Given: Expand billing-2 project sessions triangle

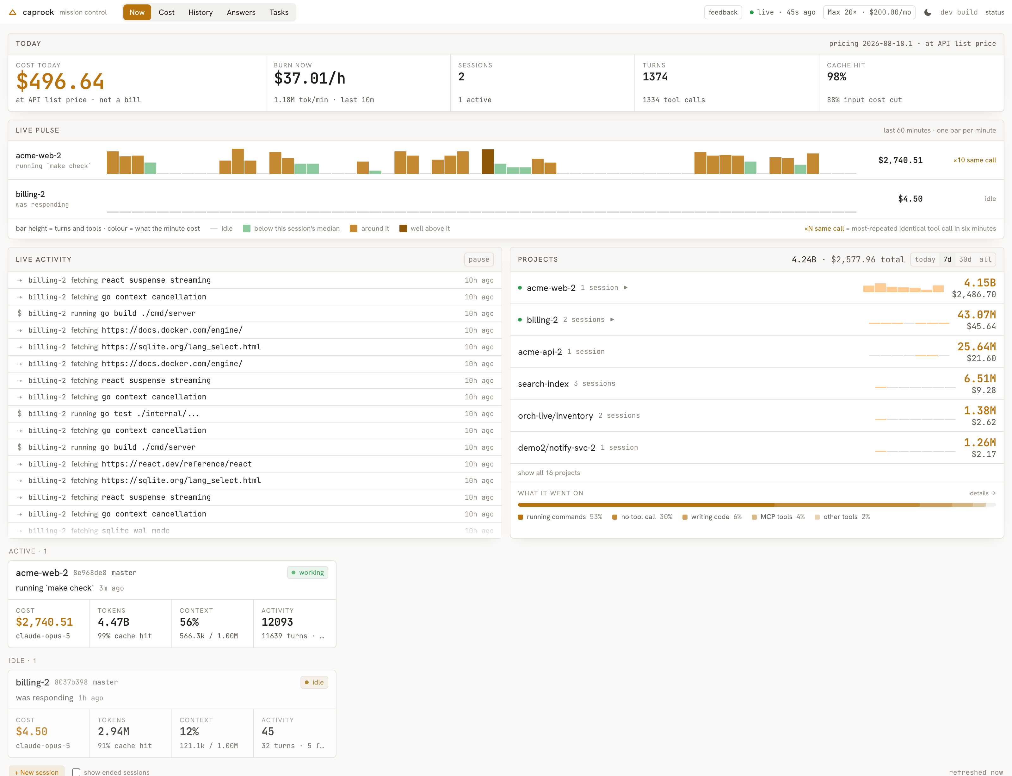Looking at the screenshot, I should point(612,320).
